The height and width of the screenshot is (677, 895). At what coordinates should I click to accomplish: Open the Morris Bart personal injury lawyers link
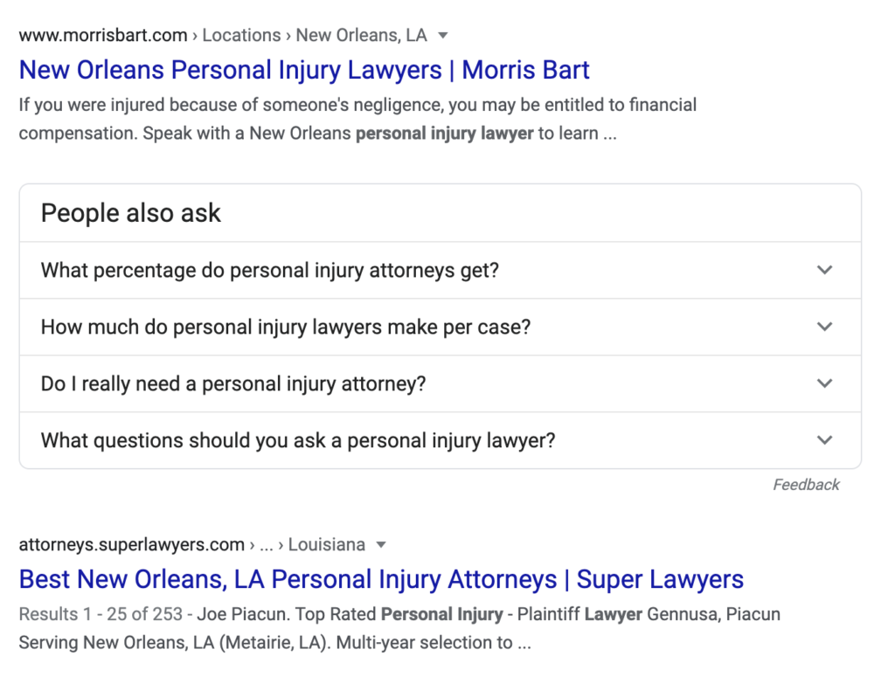point(304,70)
